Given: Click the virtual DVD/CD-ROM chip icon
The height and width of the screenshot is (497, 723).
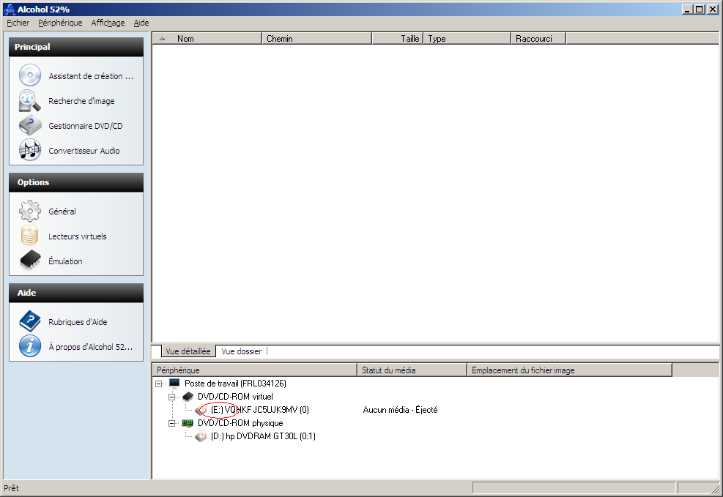Looking at the screenshot, I should [188, 397].
